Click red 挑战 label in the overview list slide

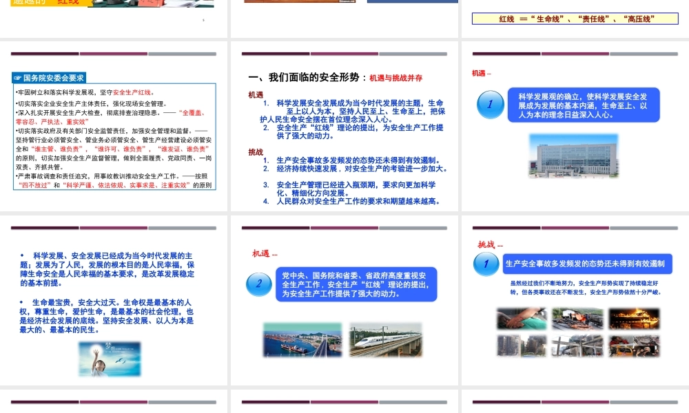tap(256, 152)
